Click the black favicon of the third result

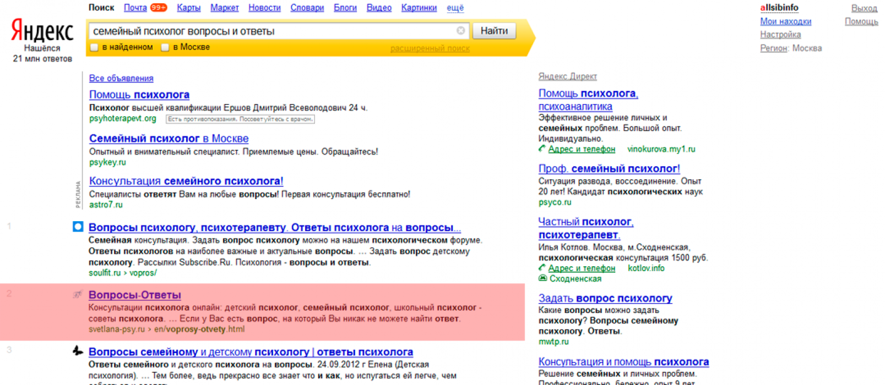[78, 351]
